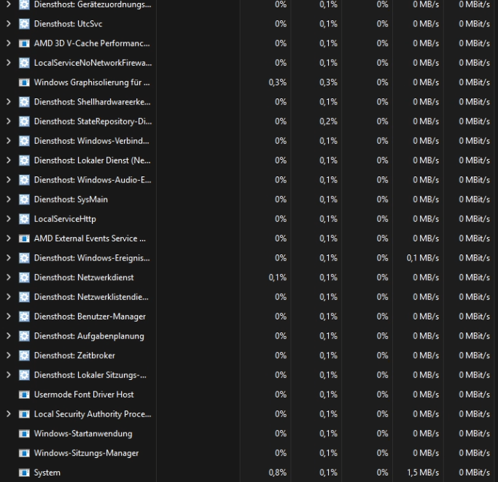The image size is (498, 482).
Task: Click the Local Security Authority Process icon
Action: pos(24,414)
